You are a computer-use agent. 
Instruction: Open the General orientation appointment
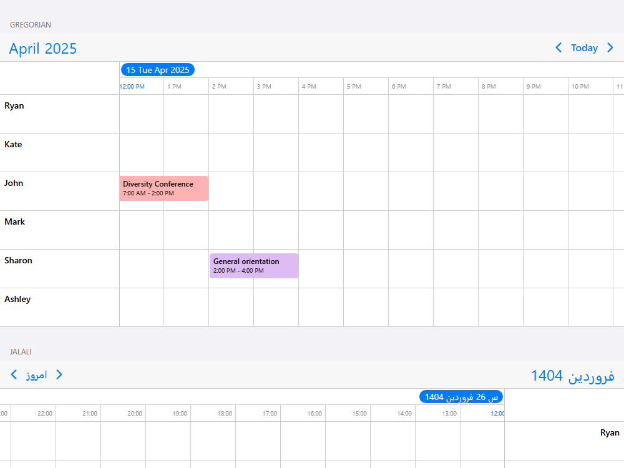coord(254,265)
